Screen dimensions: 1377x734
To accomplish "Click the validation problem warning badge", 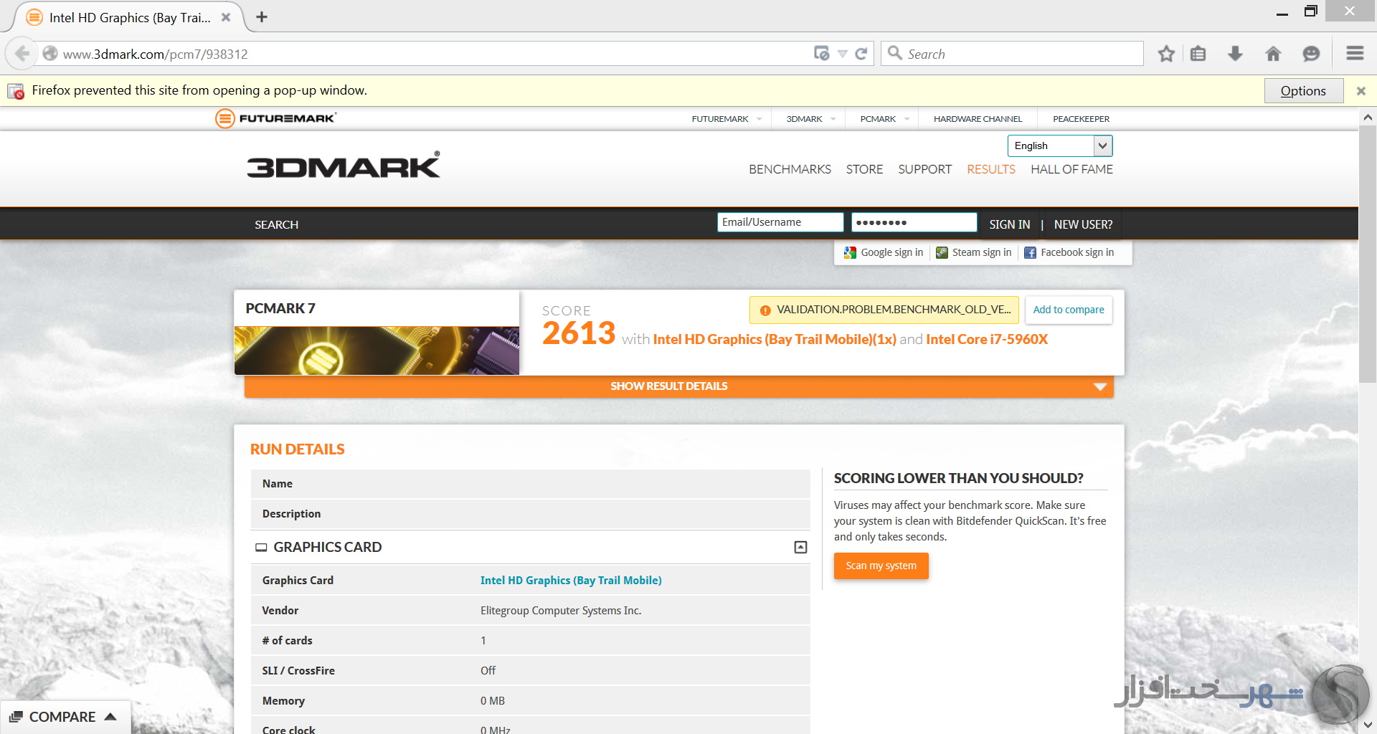I will (884, 310).
